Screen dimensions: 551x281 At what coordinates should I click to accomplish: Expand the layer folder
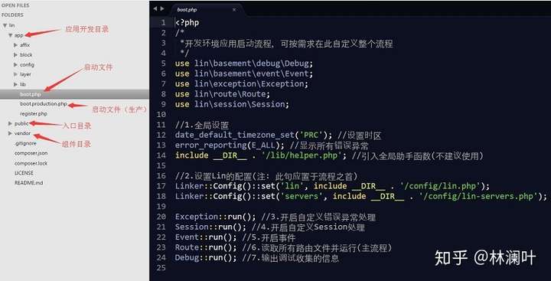(x=15, y=74)
